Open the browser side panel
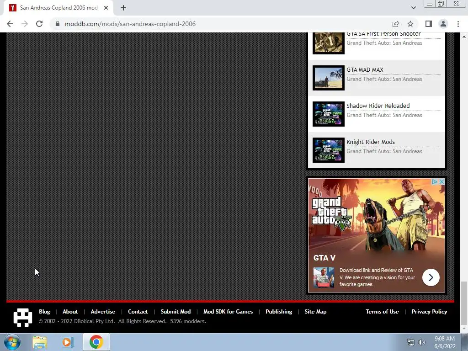The height and width of the screenshot is (351, 468). [429, 24]
